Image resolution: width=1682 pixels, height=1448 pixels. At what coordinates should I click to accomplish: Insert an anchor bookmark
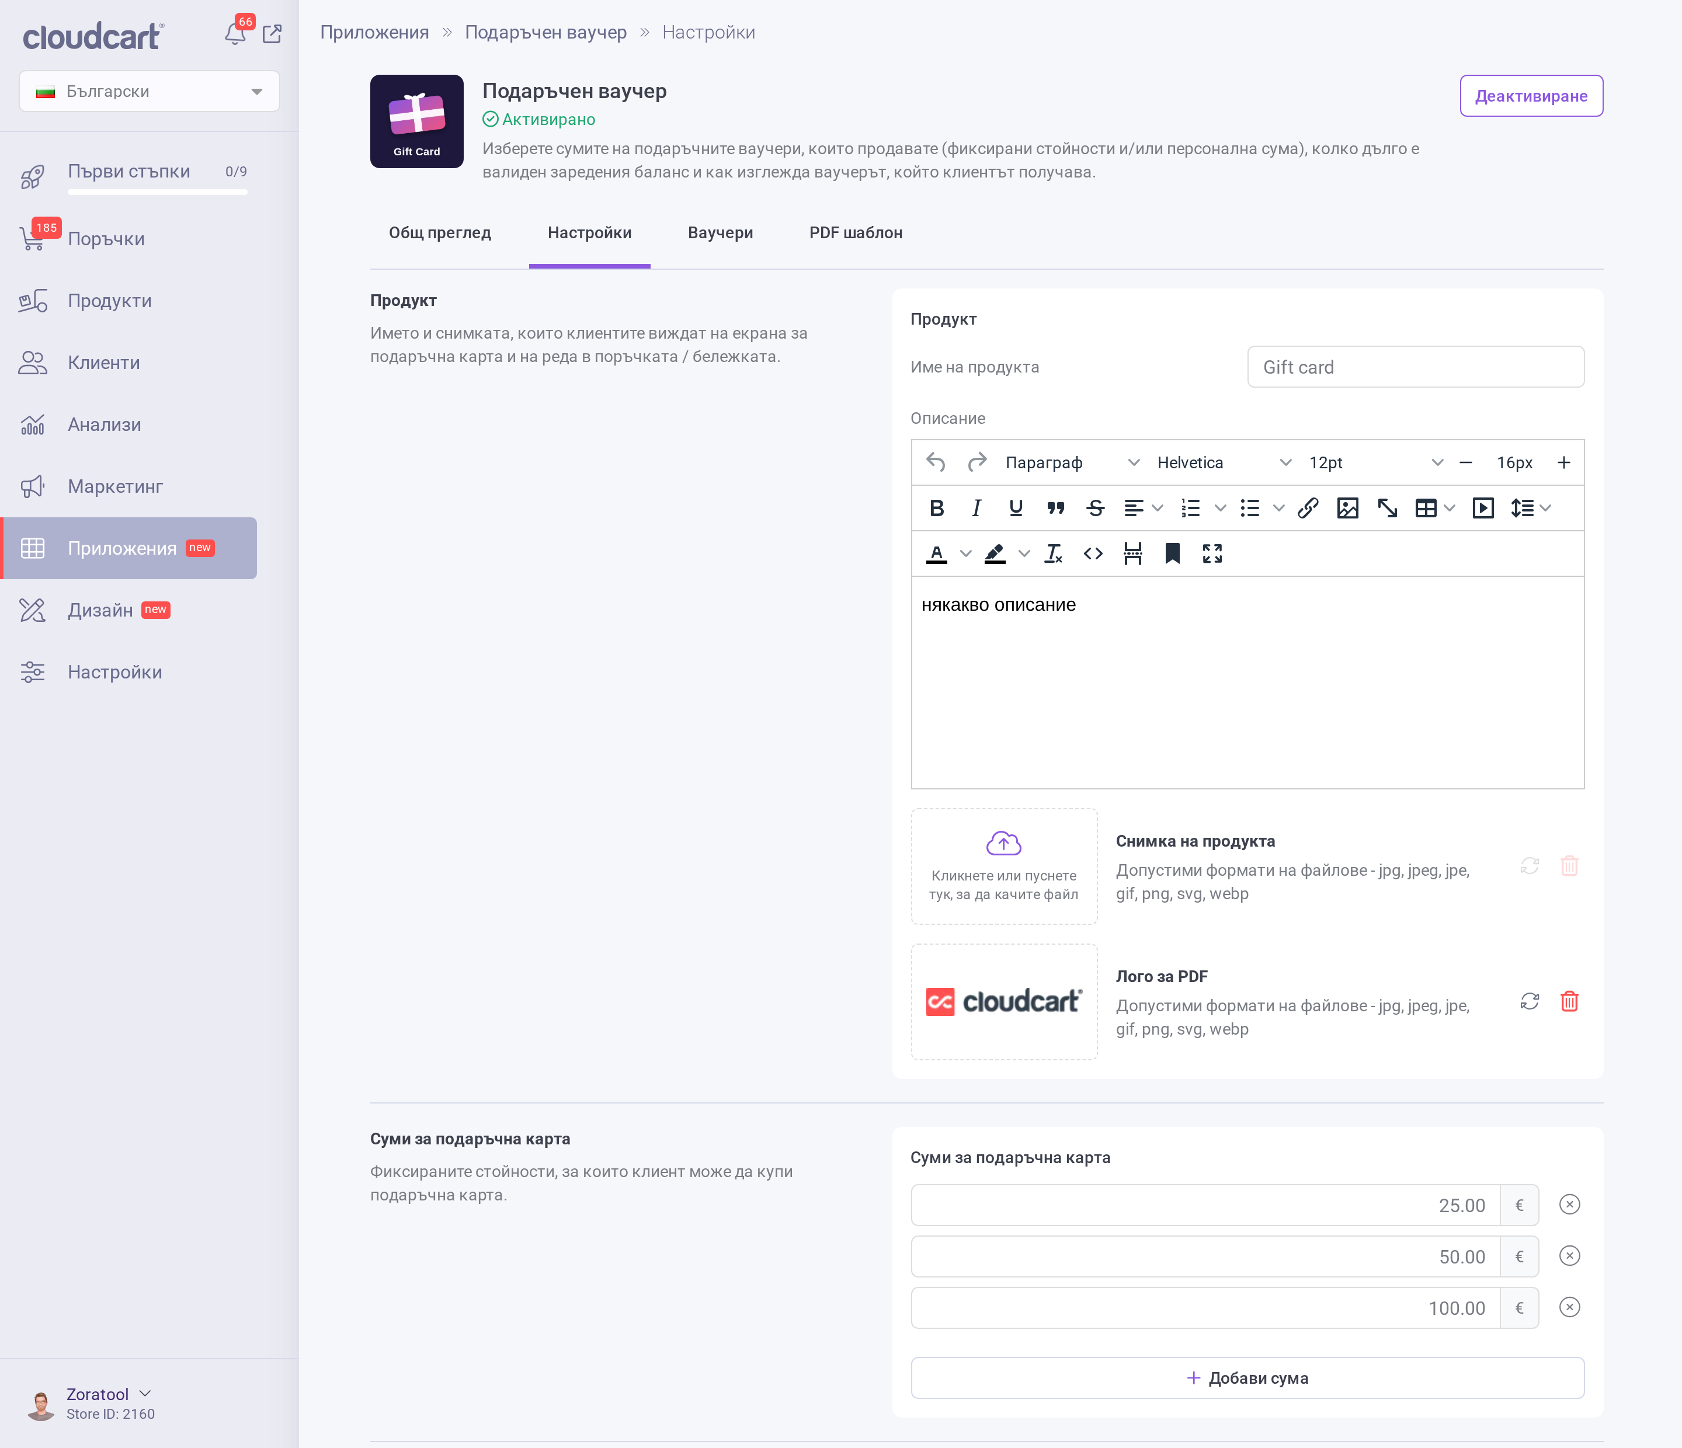coord(1172,554)
